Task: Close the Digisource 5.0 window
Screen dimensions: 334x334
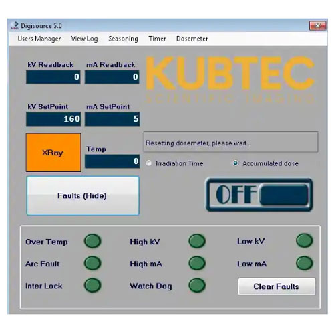Action: click(318, 25)
